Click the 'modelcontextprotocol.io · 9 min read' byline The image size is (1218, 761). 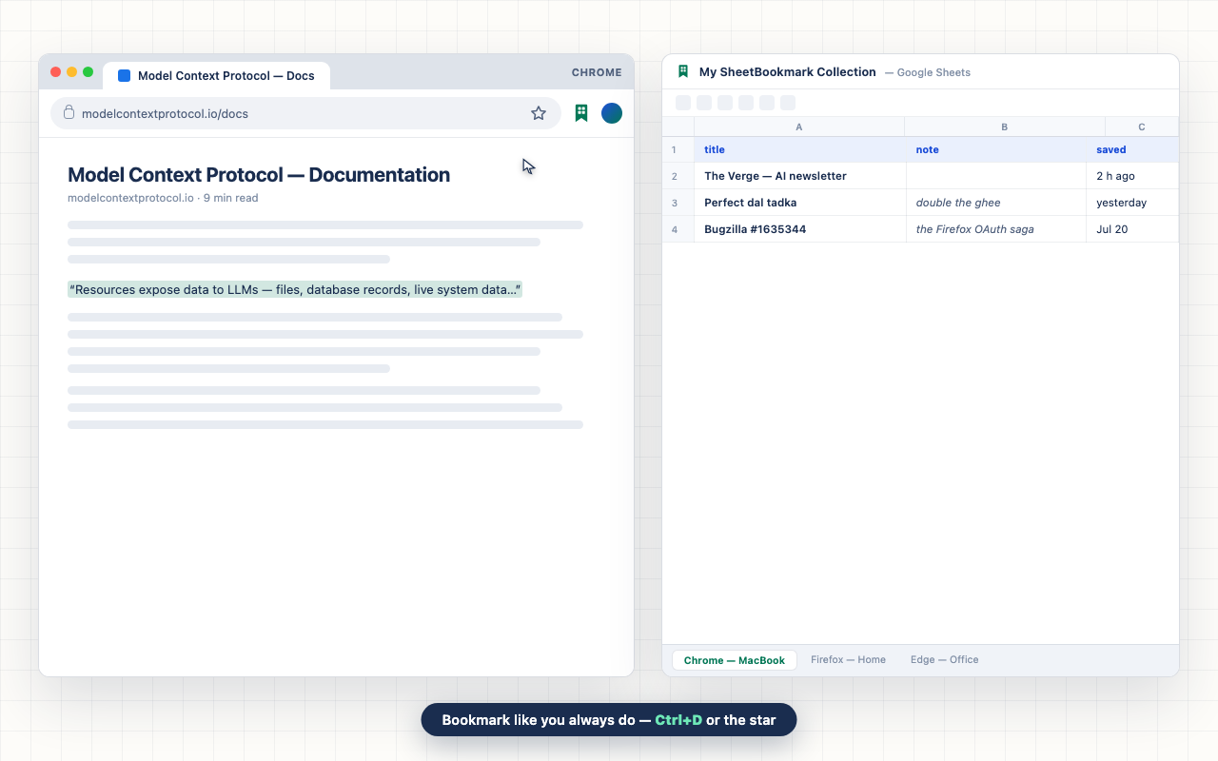[163, 198]
